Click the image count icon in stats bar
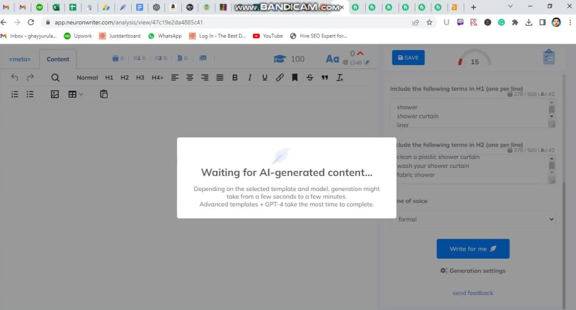The height and width of the screenshot is (310, 576). pos(203,58)
